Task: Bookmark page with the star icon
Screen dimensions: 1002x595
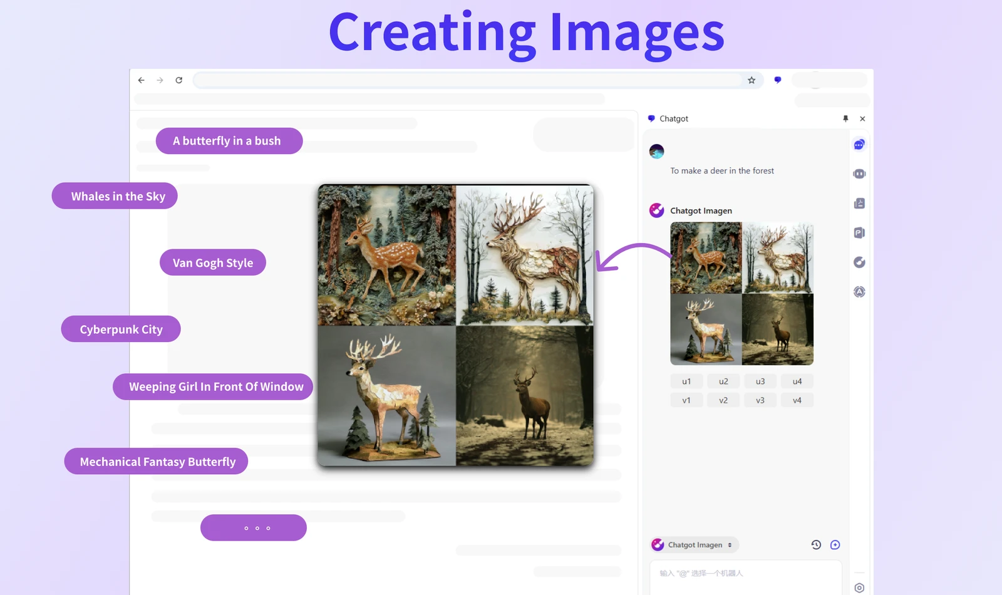Action: (x=751, y=80)
